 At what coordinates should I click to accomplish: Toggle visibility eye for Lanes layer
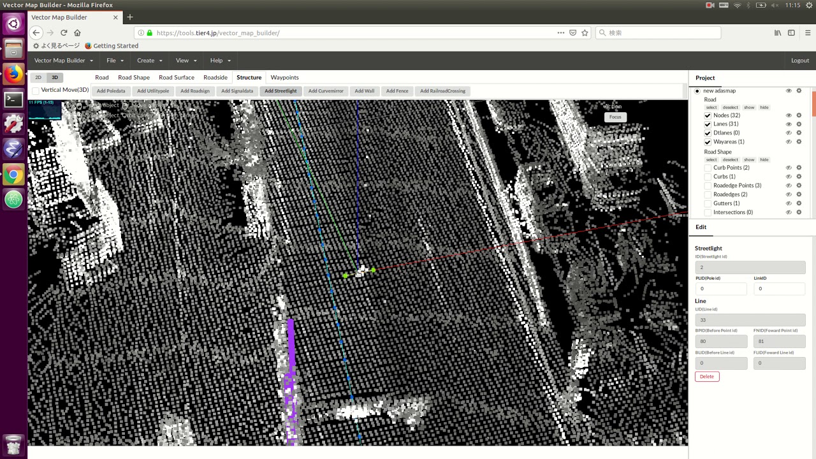point(789,124)
